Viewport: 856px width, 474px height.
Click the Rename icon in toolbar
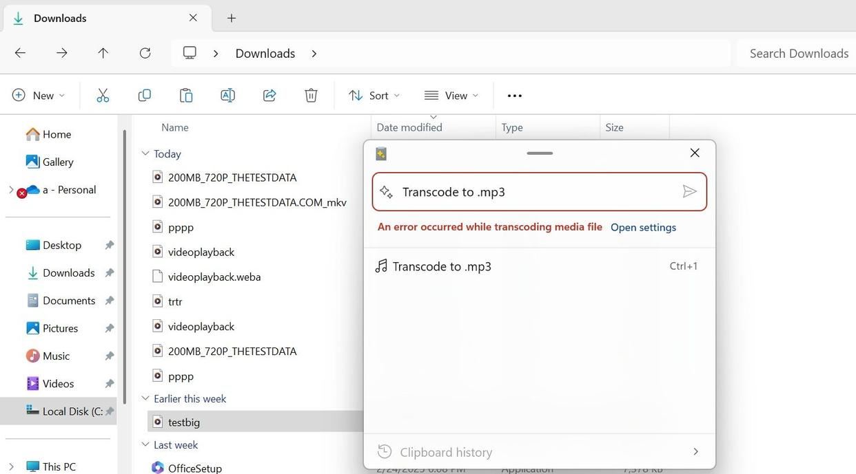[227, 96]
